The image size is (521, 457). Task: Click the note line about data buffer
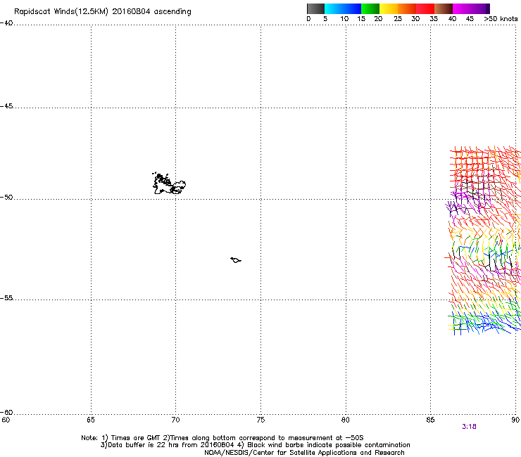(x=256, y=445)
